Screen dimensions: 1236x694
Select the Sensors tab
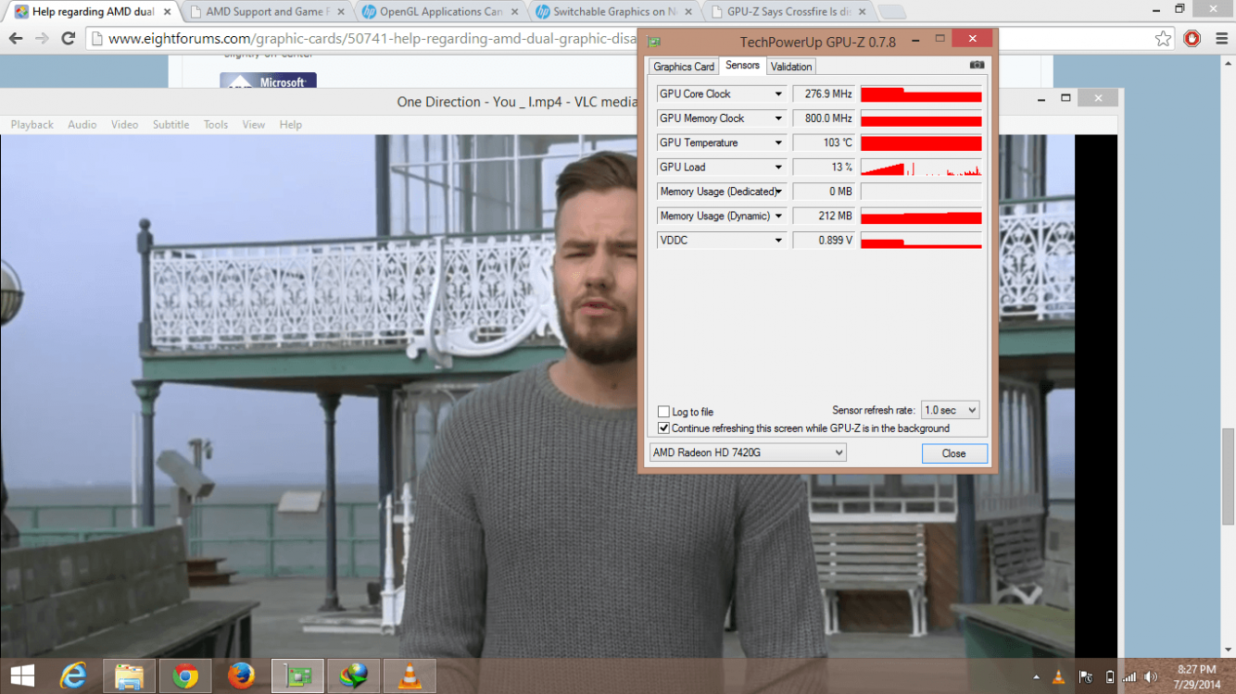(742, 66)
